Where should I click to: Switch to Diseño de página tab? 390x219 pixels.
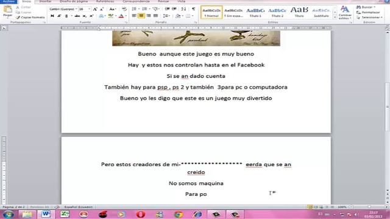[74, 1]
